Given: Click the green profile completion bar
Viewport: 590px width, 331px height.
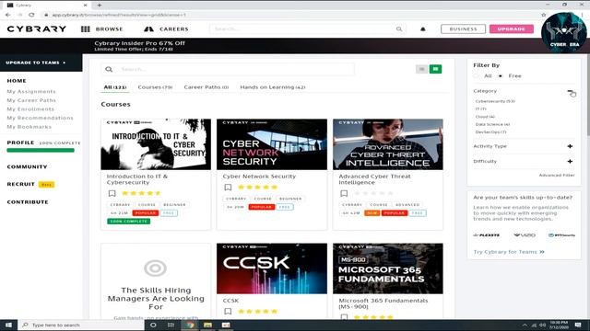Looking at the screenshot, I should [x=41, y=151].
